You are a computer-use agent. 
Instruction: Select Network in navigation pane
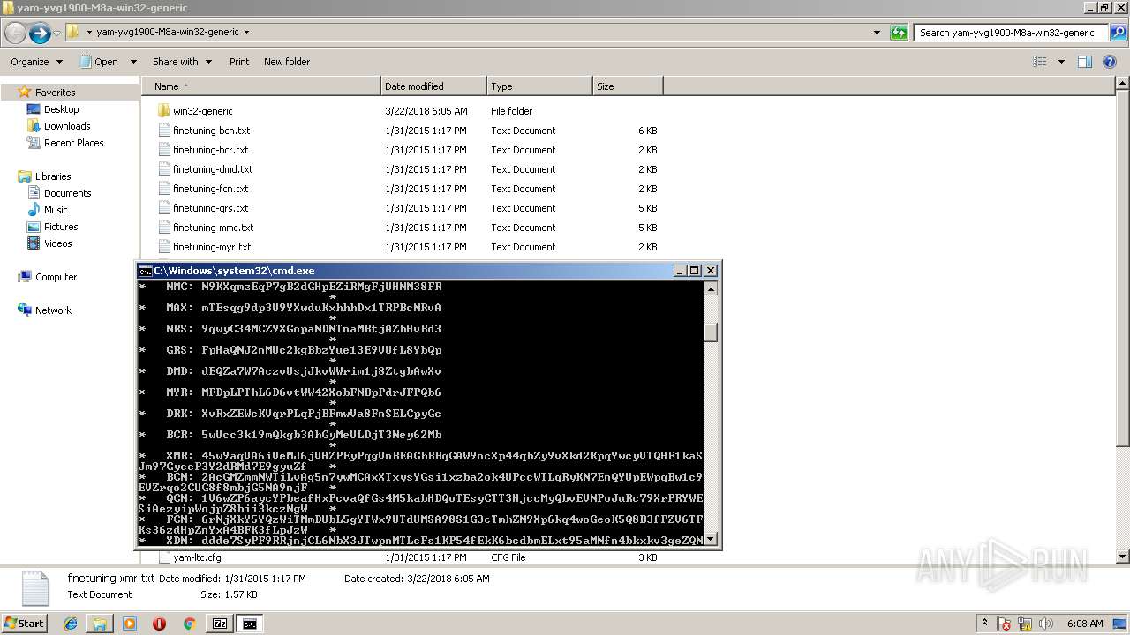(x=53, y=310)
